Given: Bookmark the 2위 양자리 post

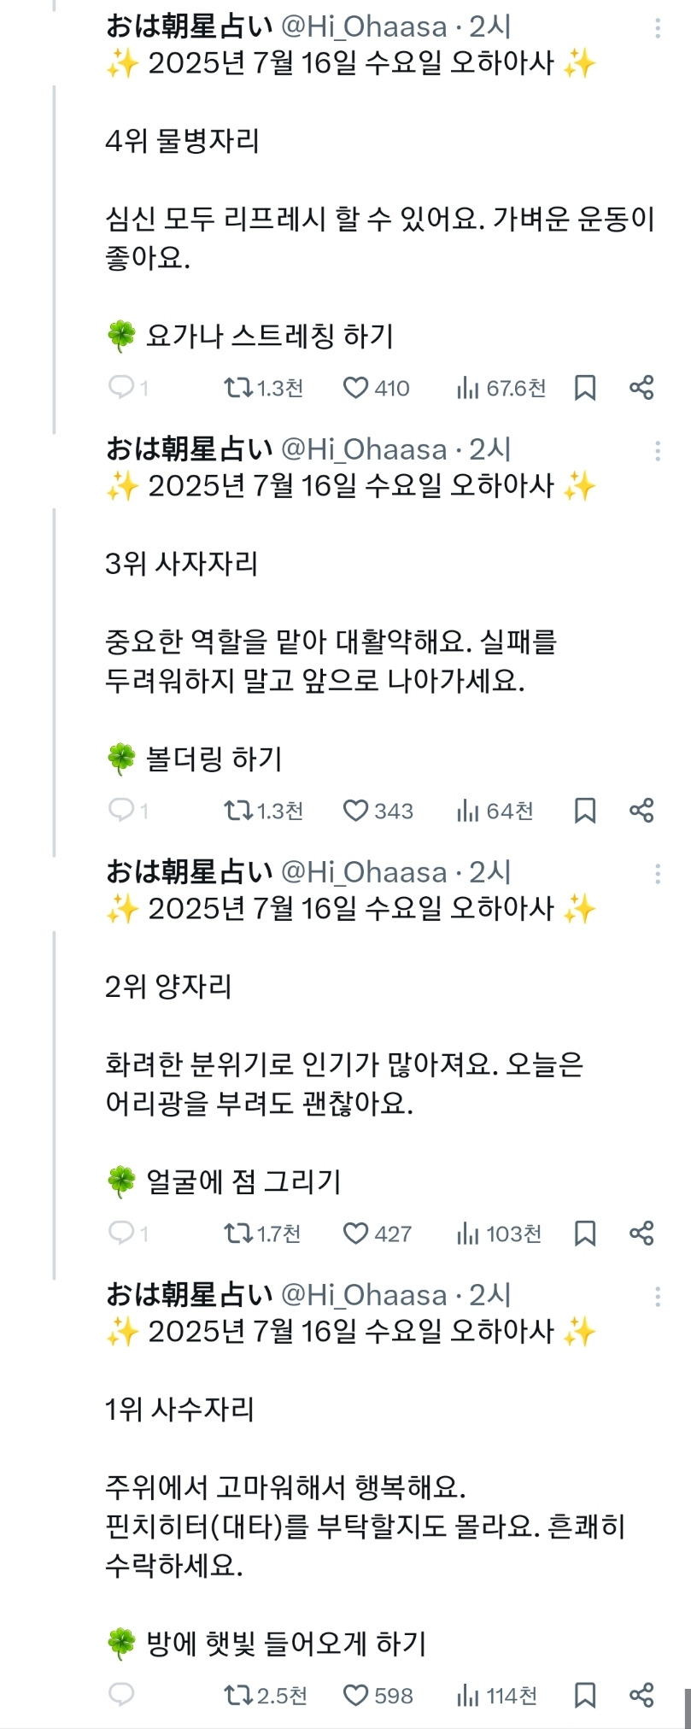Looking at the screenshot, I should pyautogui.click(x=585, y=1234).
